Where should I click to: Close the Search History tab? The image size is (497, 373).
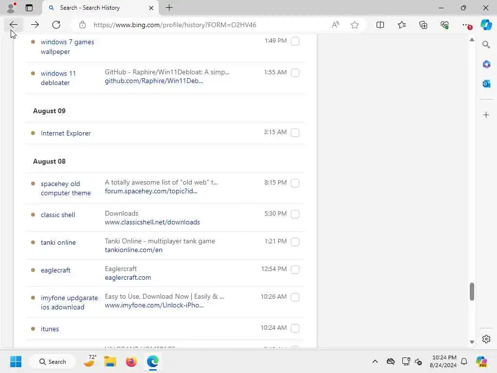coord(151,8)
